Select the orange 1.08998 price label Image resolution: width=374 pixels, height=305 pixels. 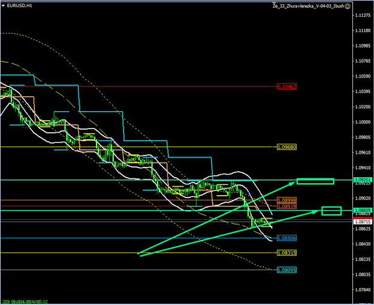click(287, 200)
